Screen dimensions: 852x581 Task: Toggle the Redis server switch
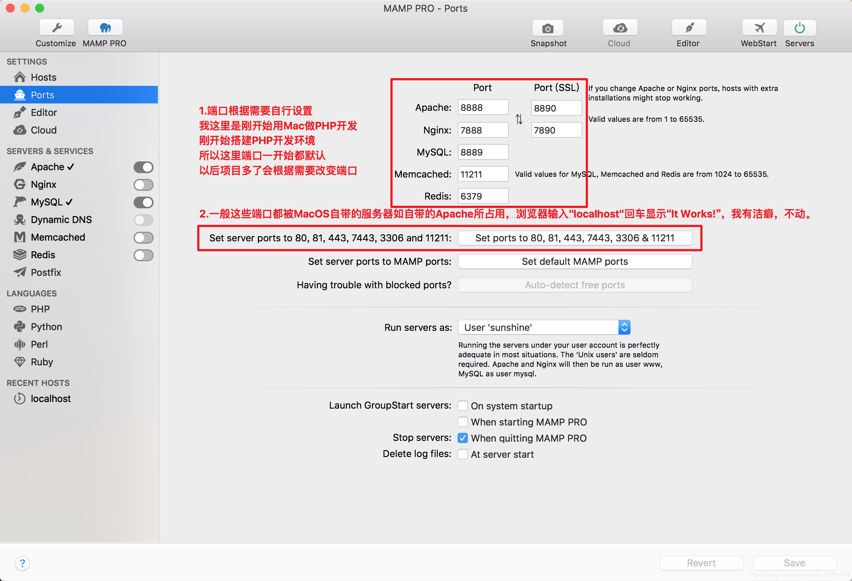point(143,255)
